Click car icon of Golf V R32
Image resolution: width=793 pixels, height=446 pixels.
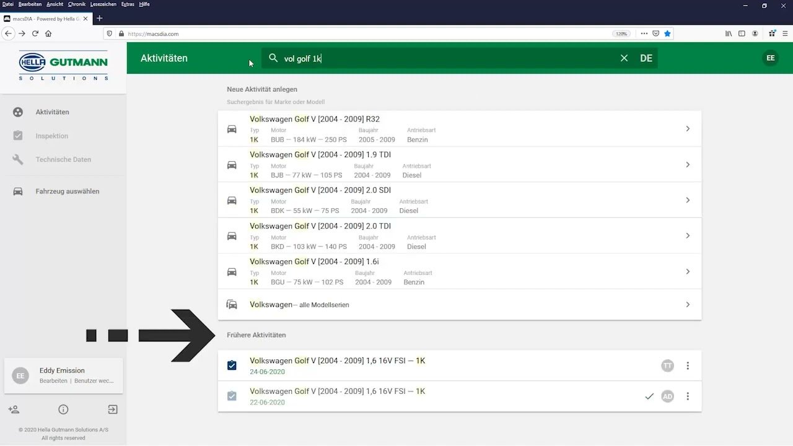(x=232, y=129)
